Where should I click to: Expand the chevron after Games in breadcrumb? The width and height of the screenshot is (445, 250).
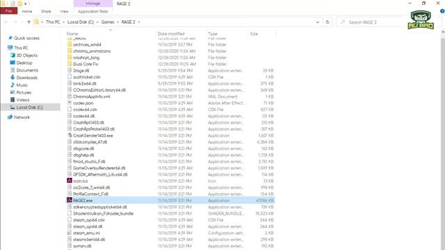[118, 22]
